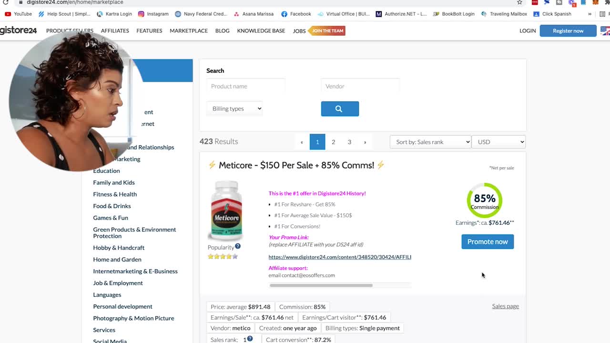
Task: Show more bookmarks via the chevron
Action: (x=590, y=14)
